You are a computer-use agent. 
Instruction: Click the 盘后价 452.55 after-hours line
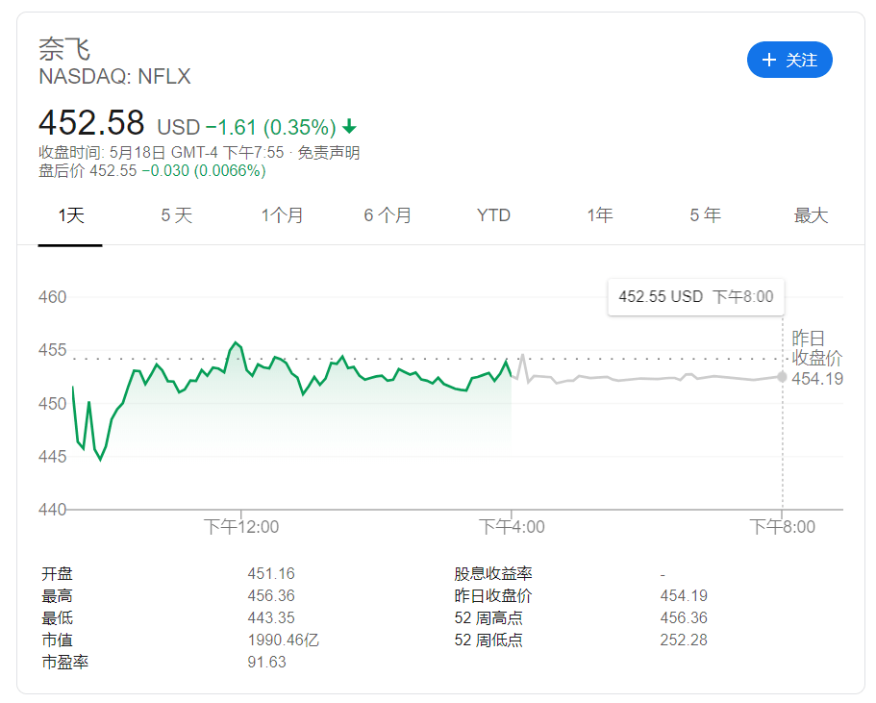pyautogui.click(x=152, y=170)
